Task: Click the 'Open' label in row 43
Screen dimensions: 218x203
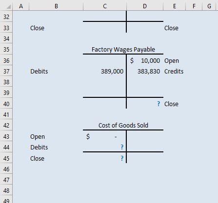Action: click(x=38, y=137)
